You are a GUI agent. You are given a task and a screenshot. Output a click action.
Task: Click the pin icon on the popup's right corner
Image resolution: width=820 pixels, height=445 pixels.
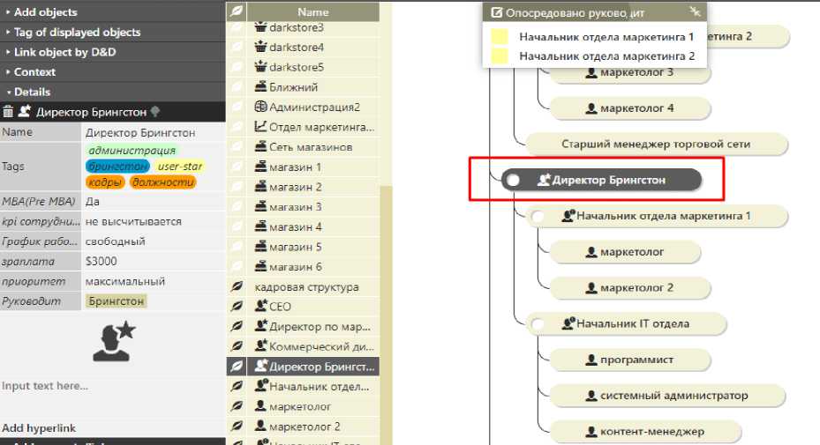[695, 11]
